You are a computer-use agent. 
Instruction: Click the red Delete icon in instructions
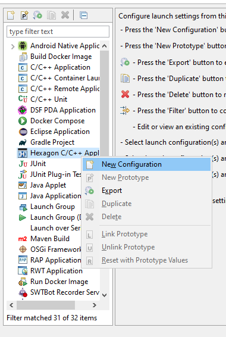pos(125,94)
